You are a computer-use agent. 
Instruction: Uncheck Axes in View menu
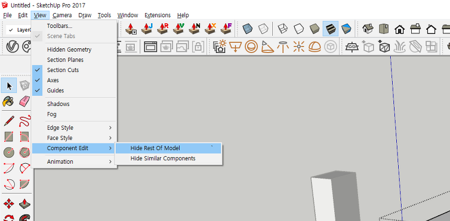pos(75,80)
